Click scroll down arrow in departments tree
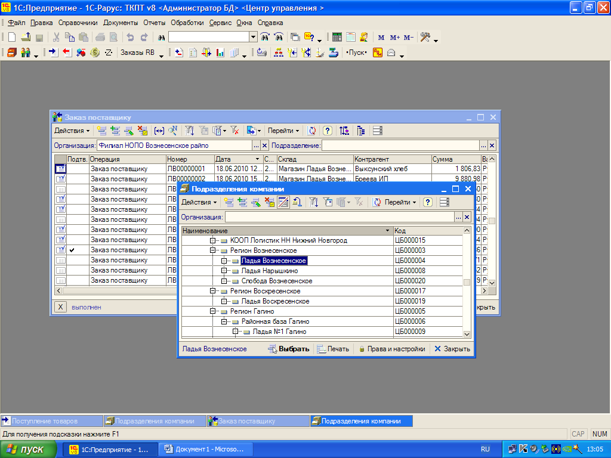The height and width of the screenshot is (458, 611). click(467, 334)
